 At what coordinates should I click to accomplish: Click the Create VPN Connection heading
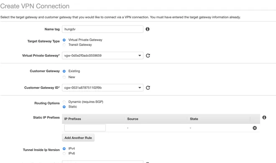[x=35, y=6]
